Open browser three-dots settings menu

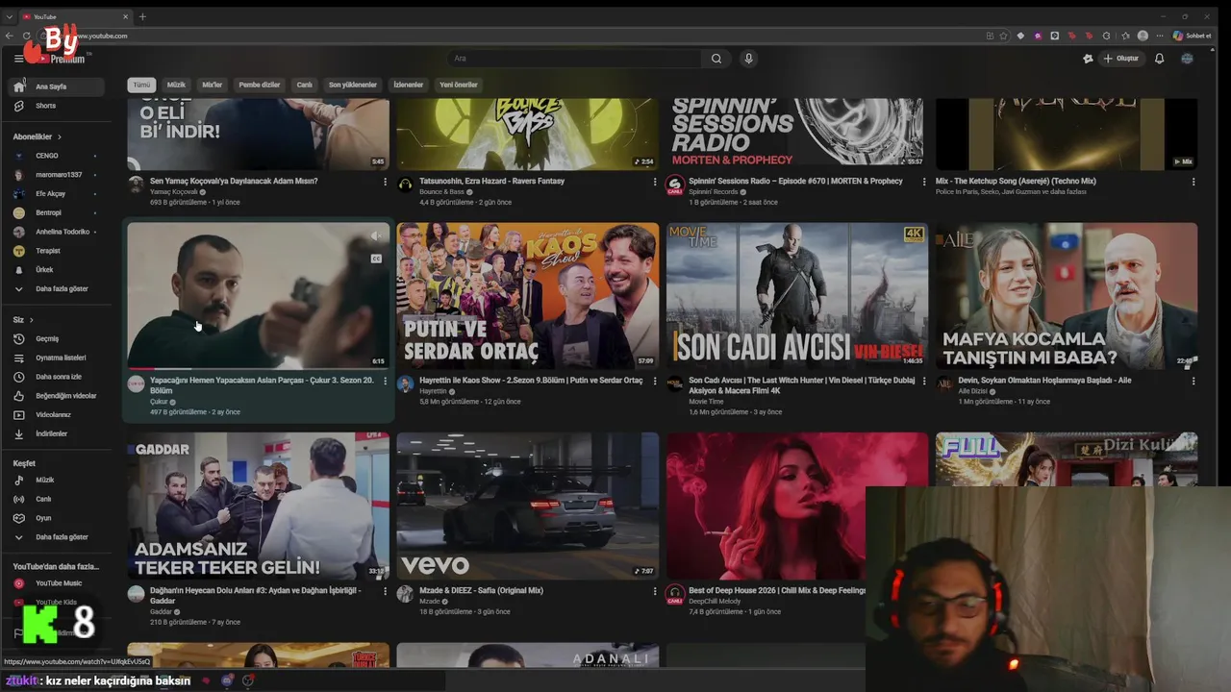coord(1160,36)
